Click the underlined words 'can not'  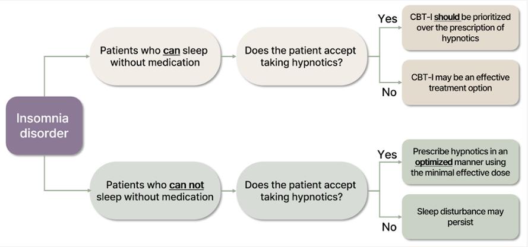pos(186,185)
